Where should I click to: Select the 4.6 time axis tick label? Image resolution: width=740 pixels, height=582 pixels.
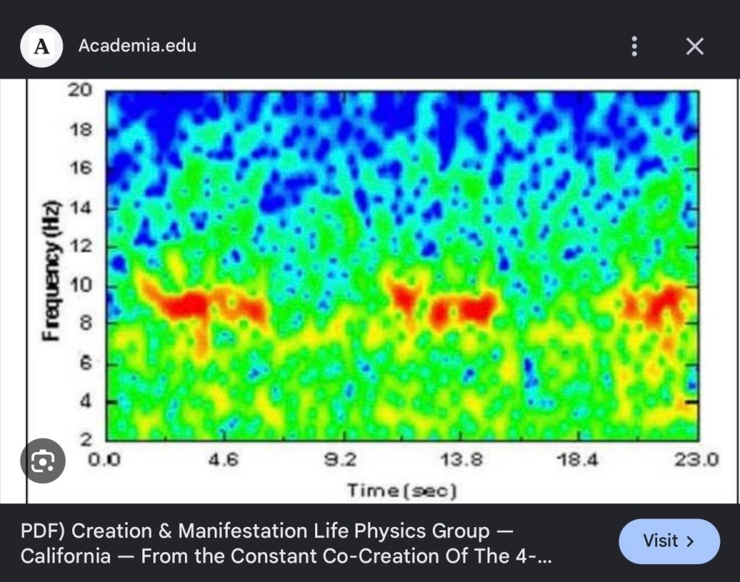[223, 459]
